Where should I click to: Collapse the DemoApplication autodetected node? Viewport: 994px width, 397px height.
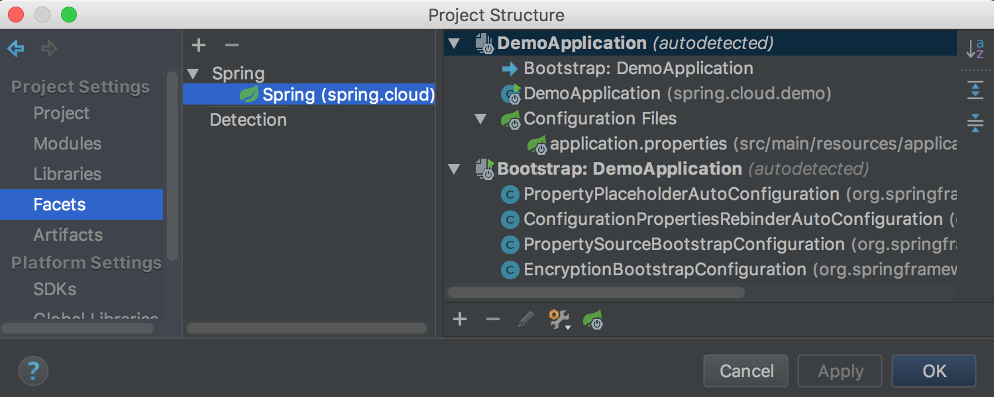coord(454,44)
